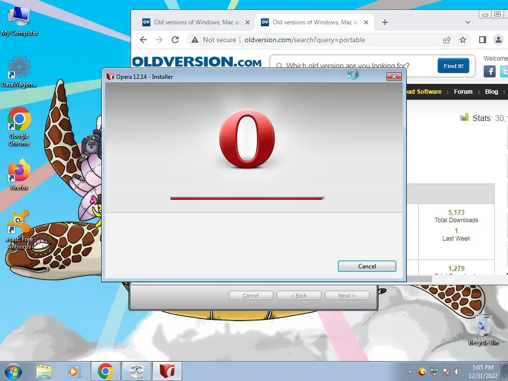Open the Recycle Bin
The image size is (508, 381).
(x=483, y=329)
